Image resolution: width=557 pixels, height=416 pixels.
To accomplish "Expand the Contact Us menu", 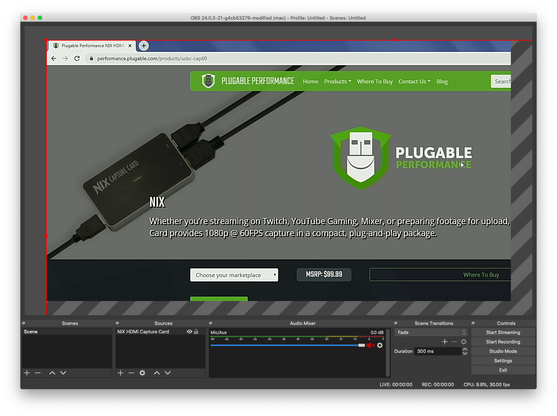I will (414, 82).
